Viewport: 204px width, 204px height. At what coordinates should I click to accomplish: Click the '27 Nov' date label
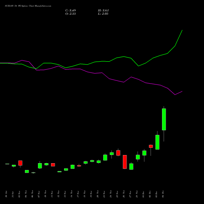[130, 194]
